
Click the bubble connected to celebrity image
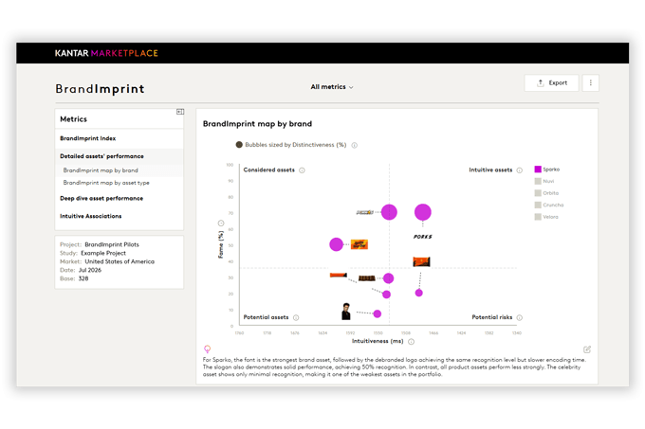tap(378, 314)
